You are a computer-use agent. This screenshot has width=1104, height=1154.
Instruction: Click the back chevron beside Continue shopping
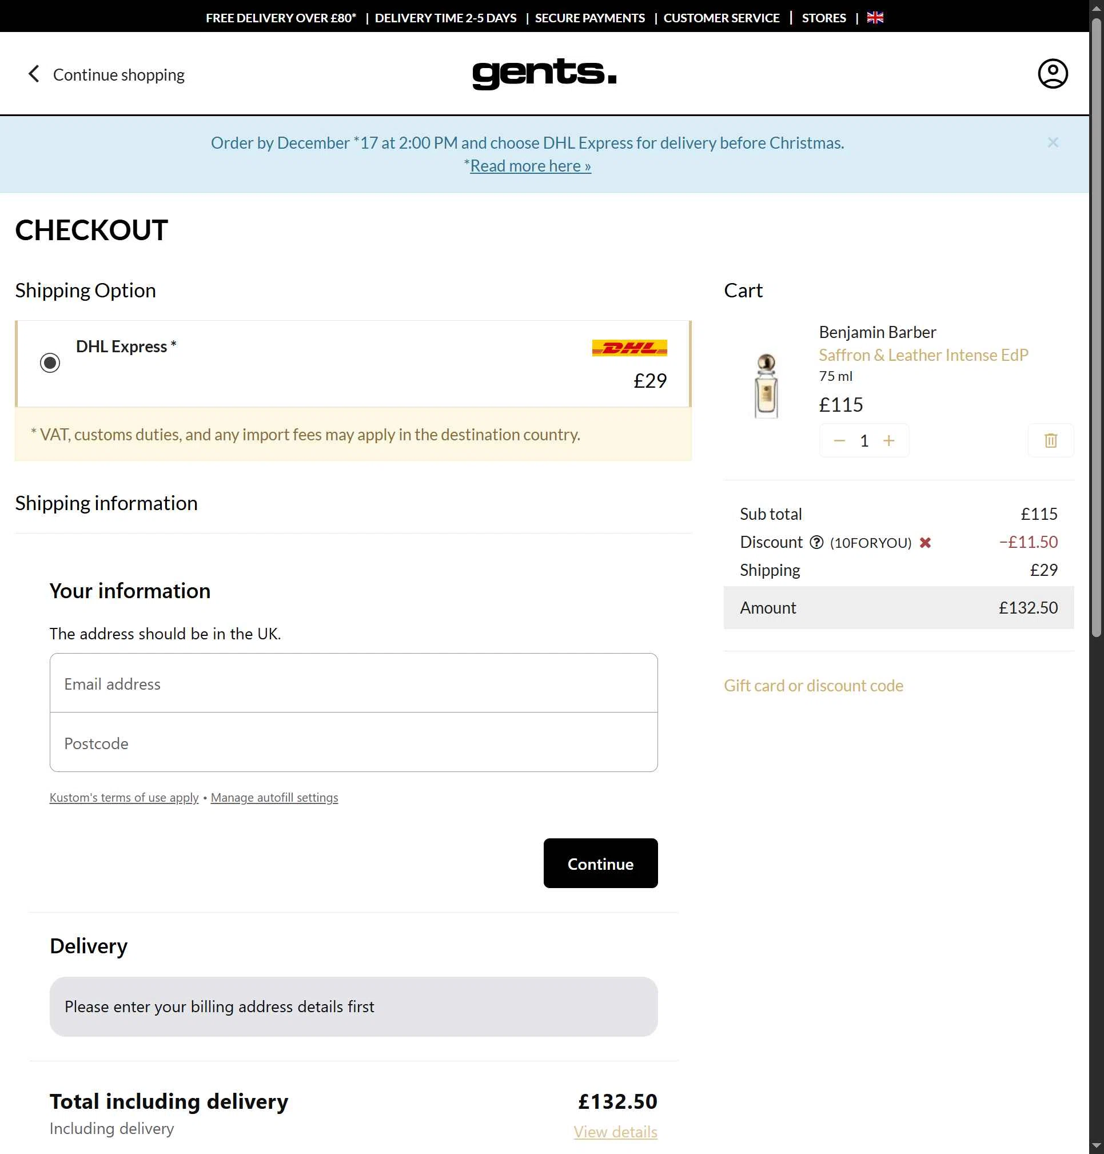[34, 74]
